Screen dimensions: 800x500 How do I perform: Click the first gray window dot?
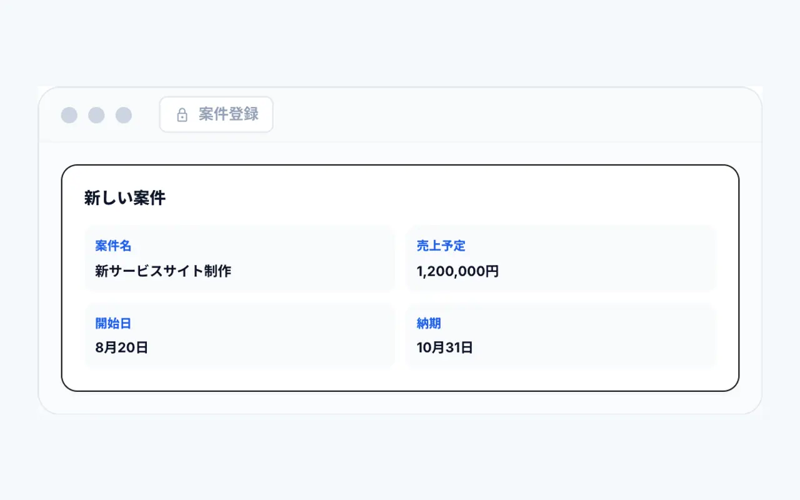tap(69, 115)
